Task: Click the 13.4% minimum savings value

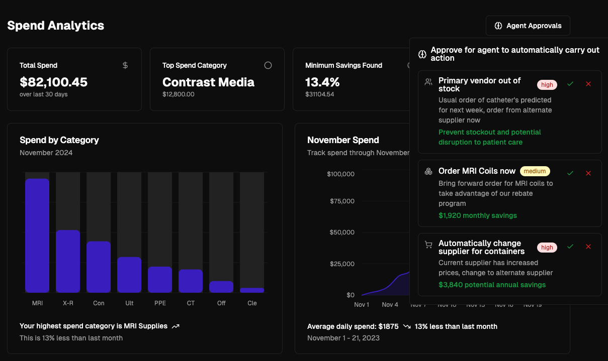Action: [x=322, y=82]
